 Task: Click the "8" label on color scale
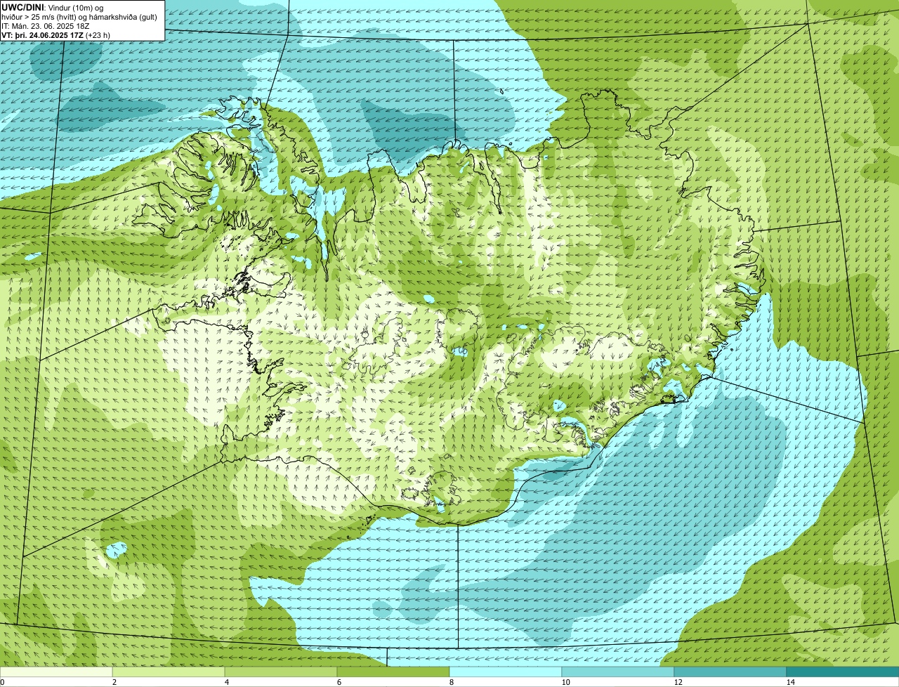pyautogui.click(x=451, y=682)
